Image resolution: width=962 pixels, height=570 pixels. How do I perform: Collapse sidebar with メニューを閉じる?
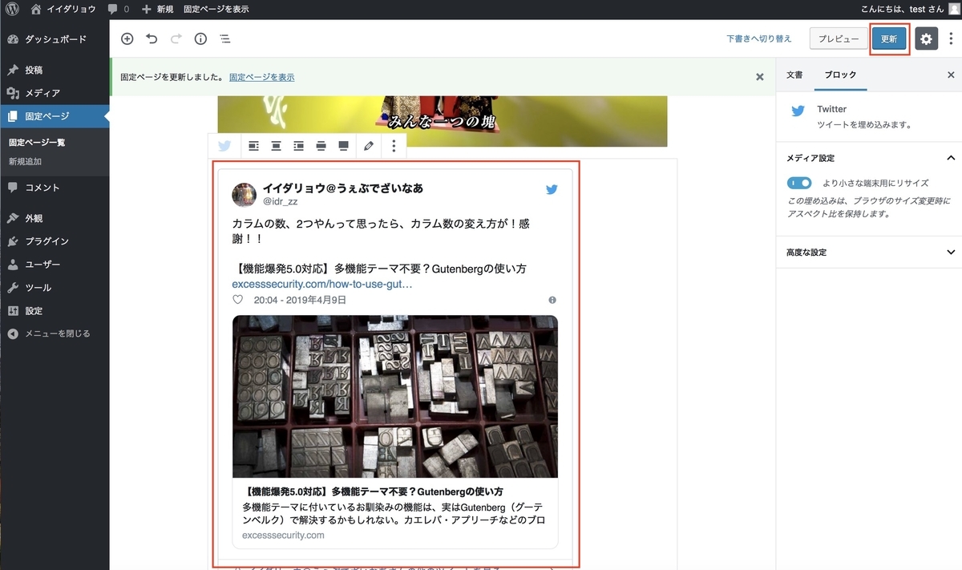[x=55, y=334]
